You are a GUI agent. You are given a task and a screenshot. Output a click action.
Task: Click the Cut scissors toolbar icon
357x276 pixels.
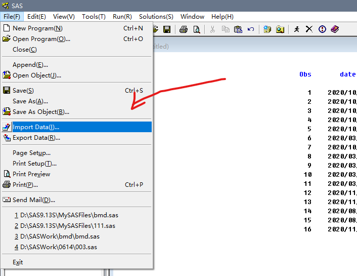[x=212, y=29]
